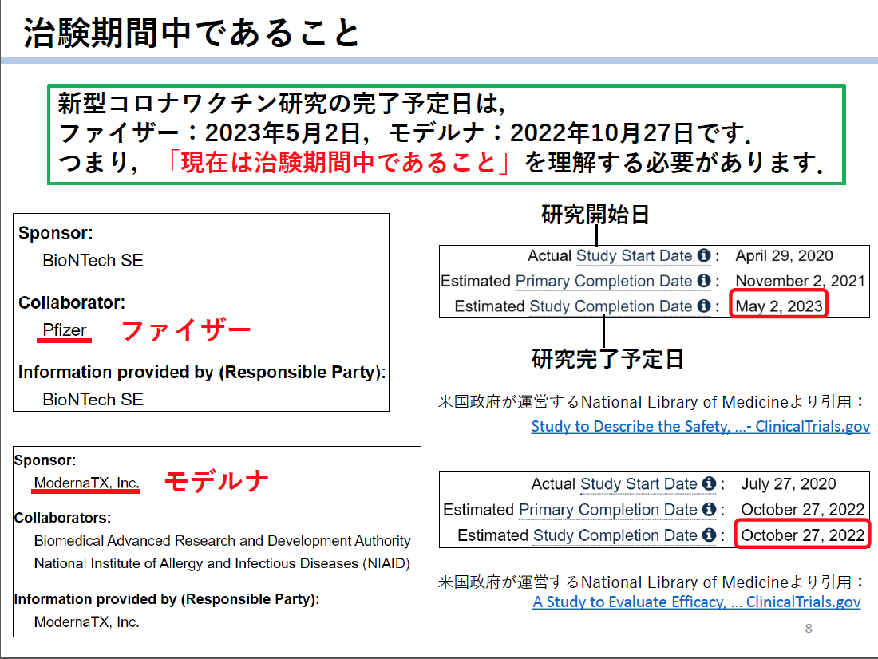
Task: Click the red モデルナ label
Action: [x=216, y=481]
